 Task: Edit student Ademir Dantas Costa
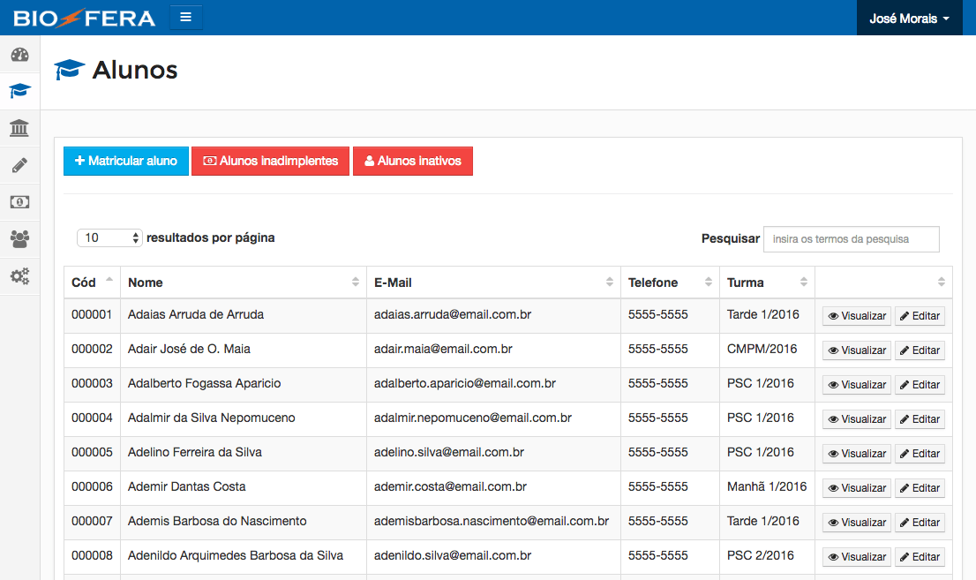coord(920,488)
